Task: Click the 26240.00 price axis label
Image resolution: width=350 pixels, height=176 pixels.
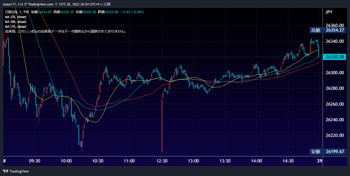Action: (x=334, y=120)
